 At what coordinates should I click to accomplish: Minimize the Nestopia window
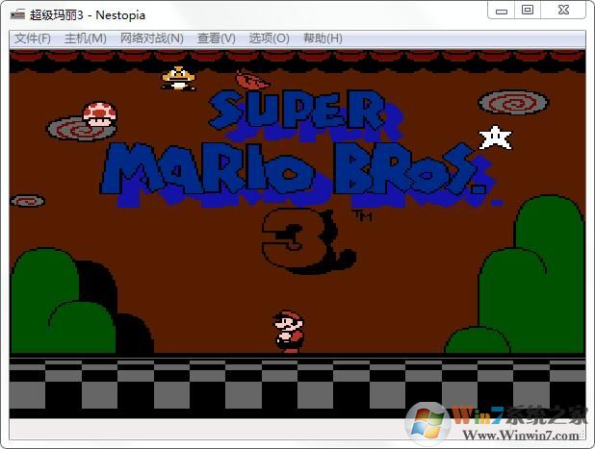coord(500,11)
